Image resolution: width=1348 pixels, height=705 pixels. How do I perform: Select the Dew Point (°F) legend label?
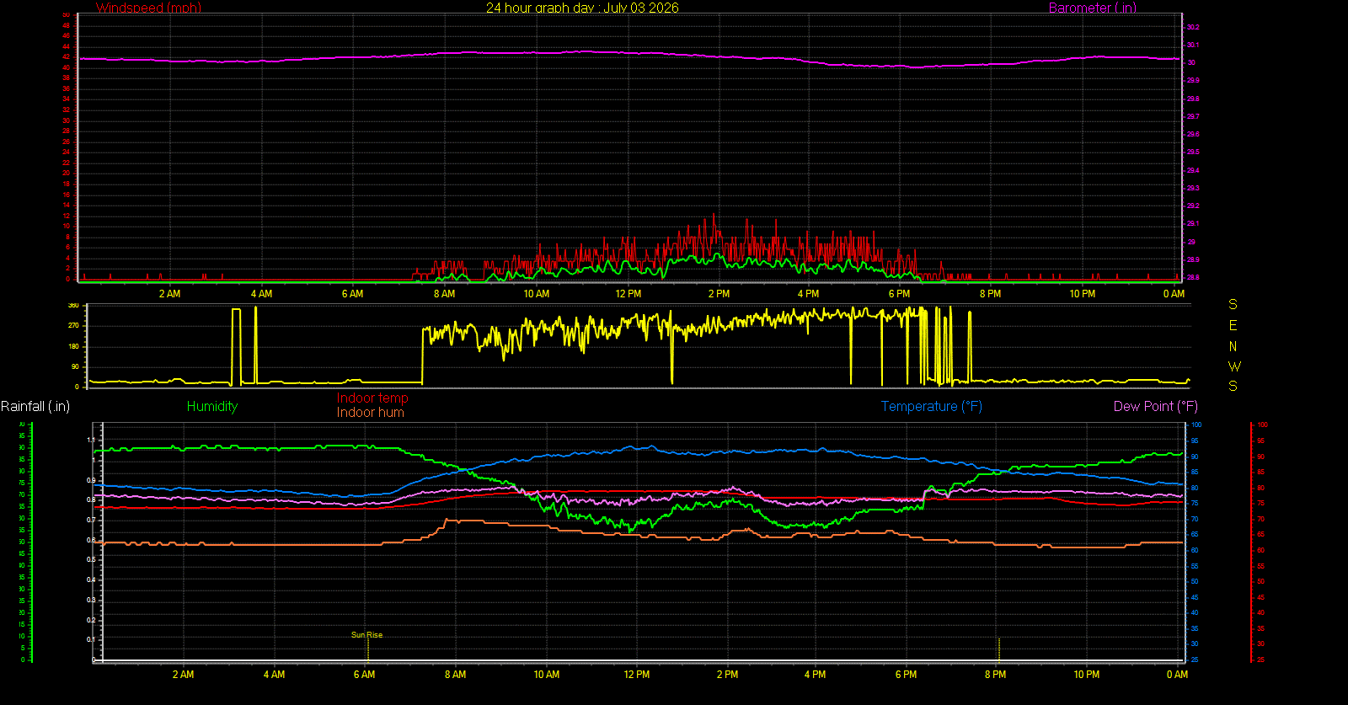pos(1156,406)
